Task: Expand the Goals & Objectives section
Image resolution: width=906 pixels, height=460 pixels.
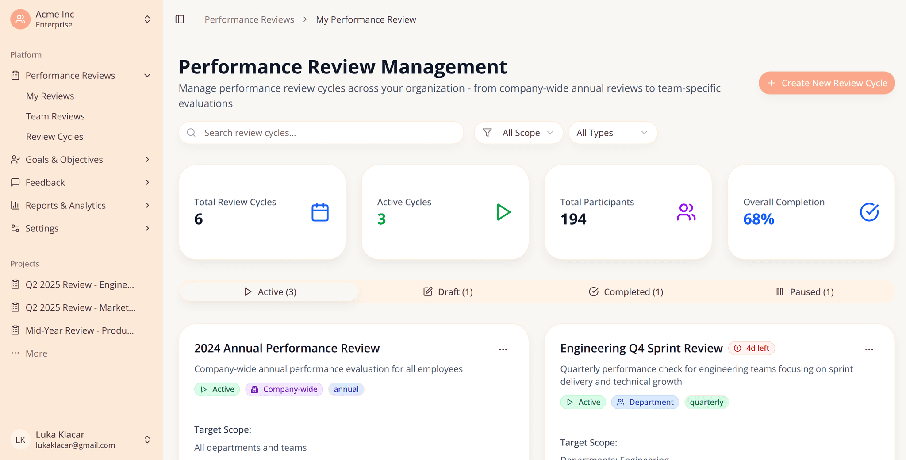Action: pos(147,159)
